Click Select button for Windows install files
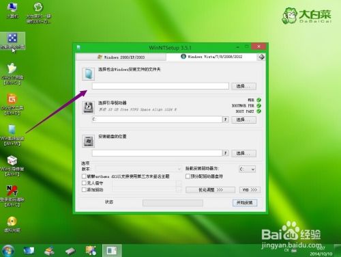 (244, 86)
